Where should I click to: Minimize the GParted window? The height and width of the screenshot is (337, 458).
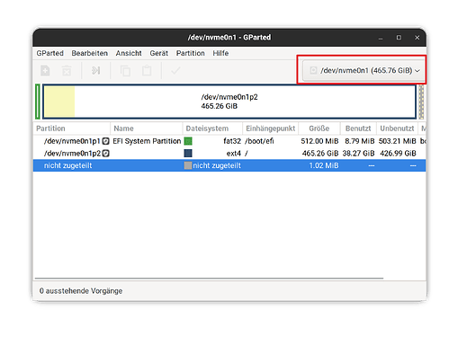(x=381, y=38)
